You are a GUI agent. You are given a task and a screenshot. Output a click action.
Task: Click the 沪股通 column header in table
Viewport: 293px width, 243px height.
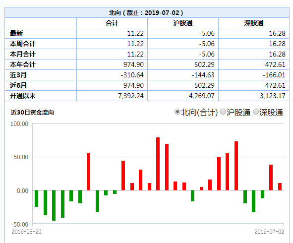point(183,23)
